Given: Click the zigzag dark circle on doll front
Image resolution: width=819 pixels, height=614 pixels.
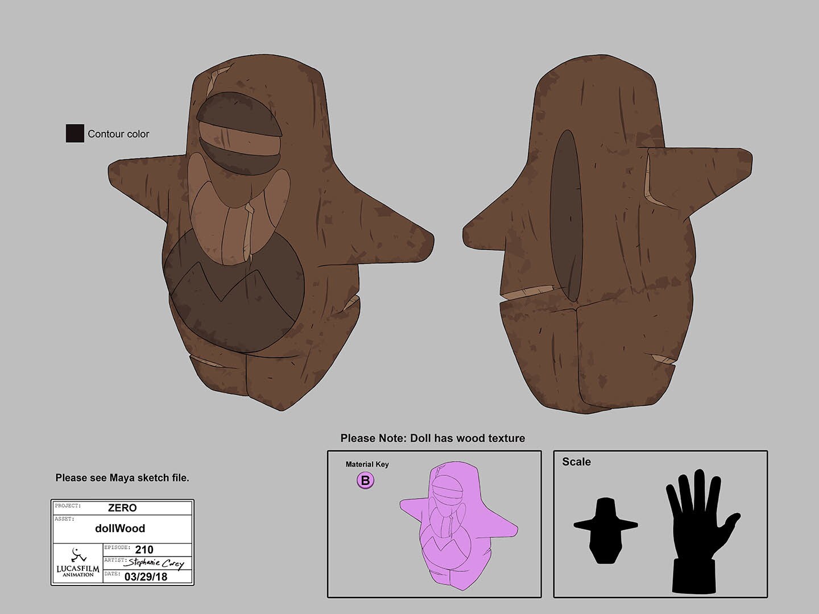Looking at the screenshot, I should point(234,291).
